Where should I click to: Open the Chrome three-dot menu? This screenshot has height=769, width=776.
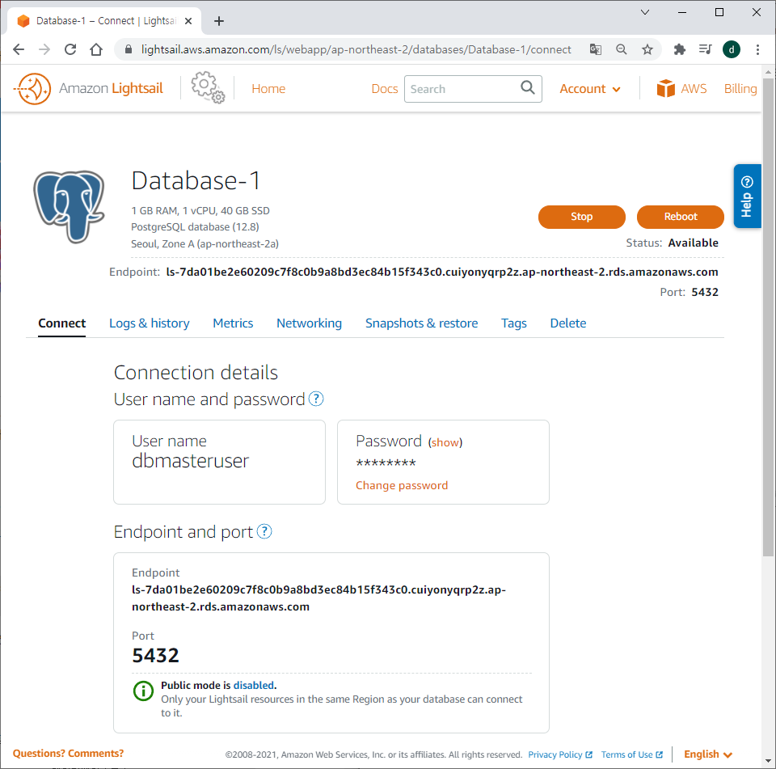point(757,49)
